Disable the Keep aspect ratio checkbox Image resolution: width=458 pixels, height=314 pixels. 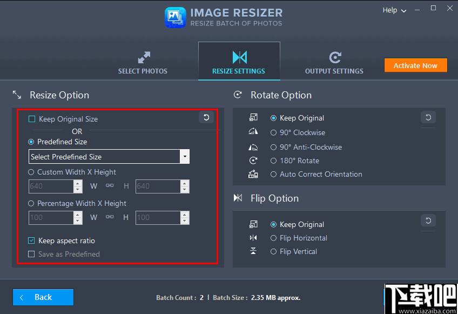[31, 240]
